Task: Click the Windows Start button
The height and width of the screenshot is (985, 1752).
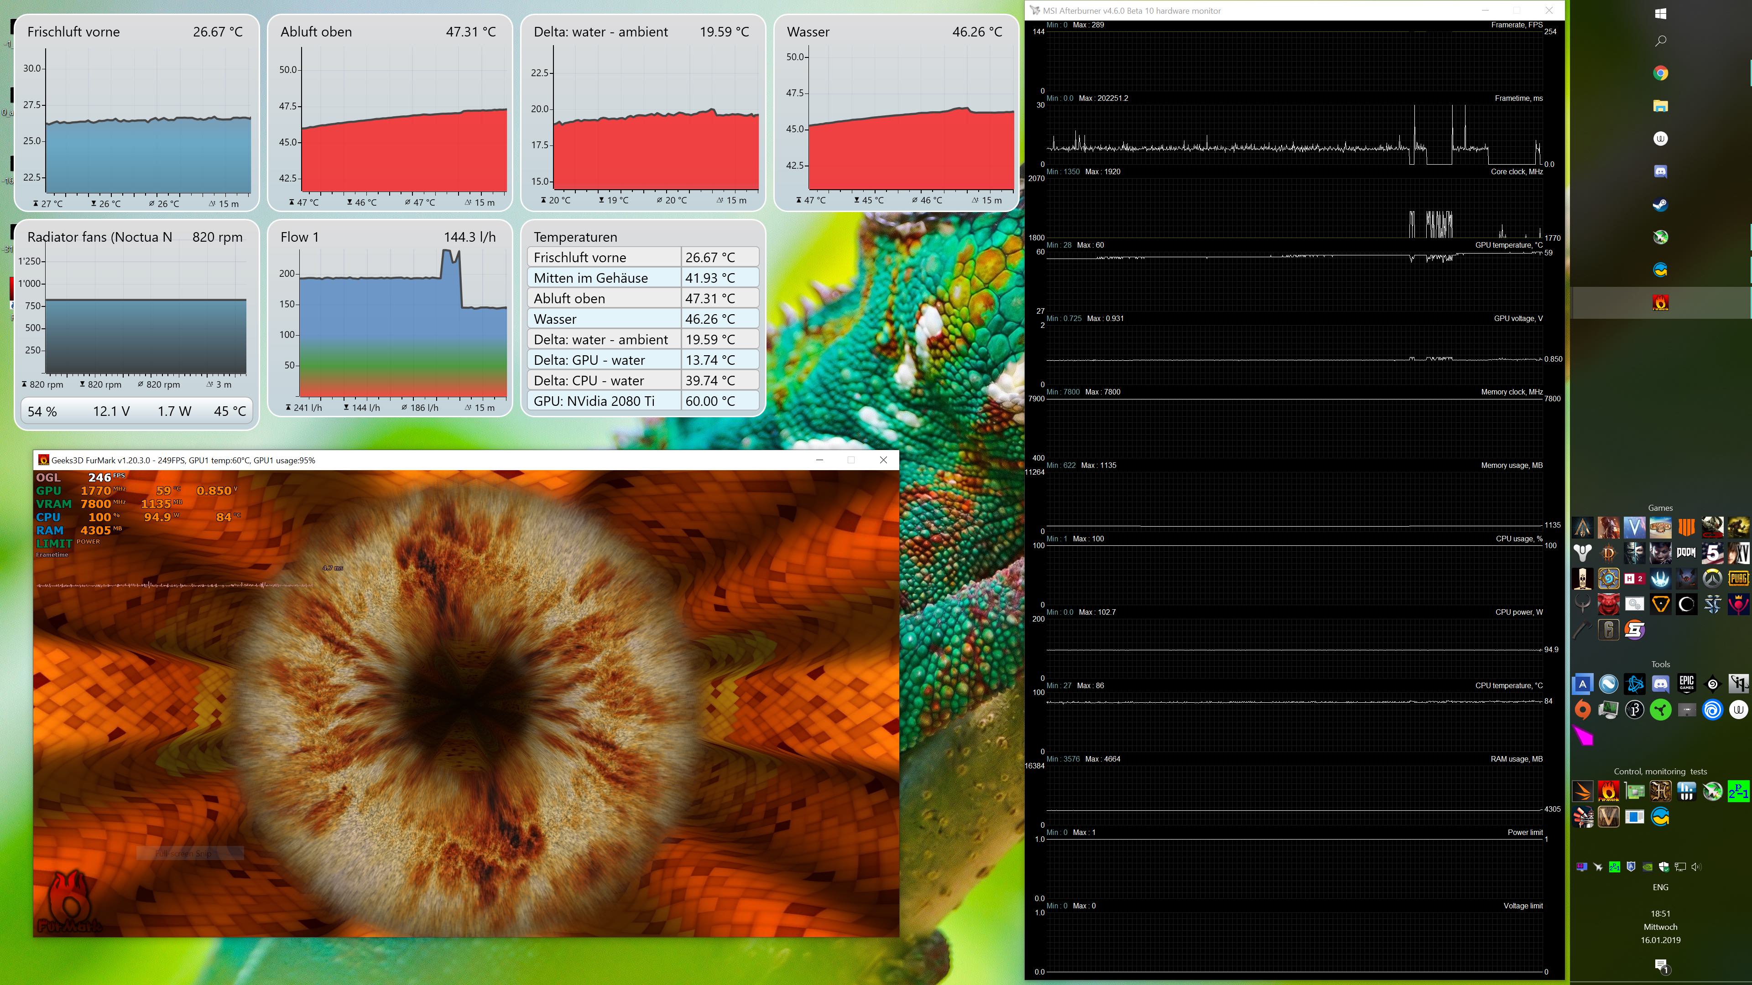Action: [1660, 13]
